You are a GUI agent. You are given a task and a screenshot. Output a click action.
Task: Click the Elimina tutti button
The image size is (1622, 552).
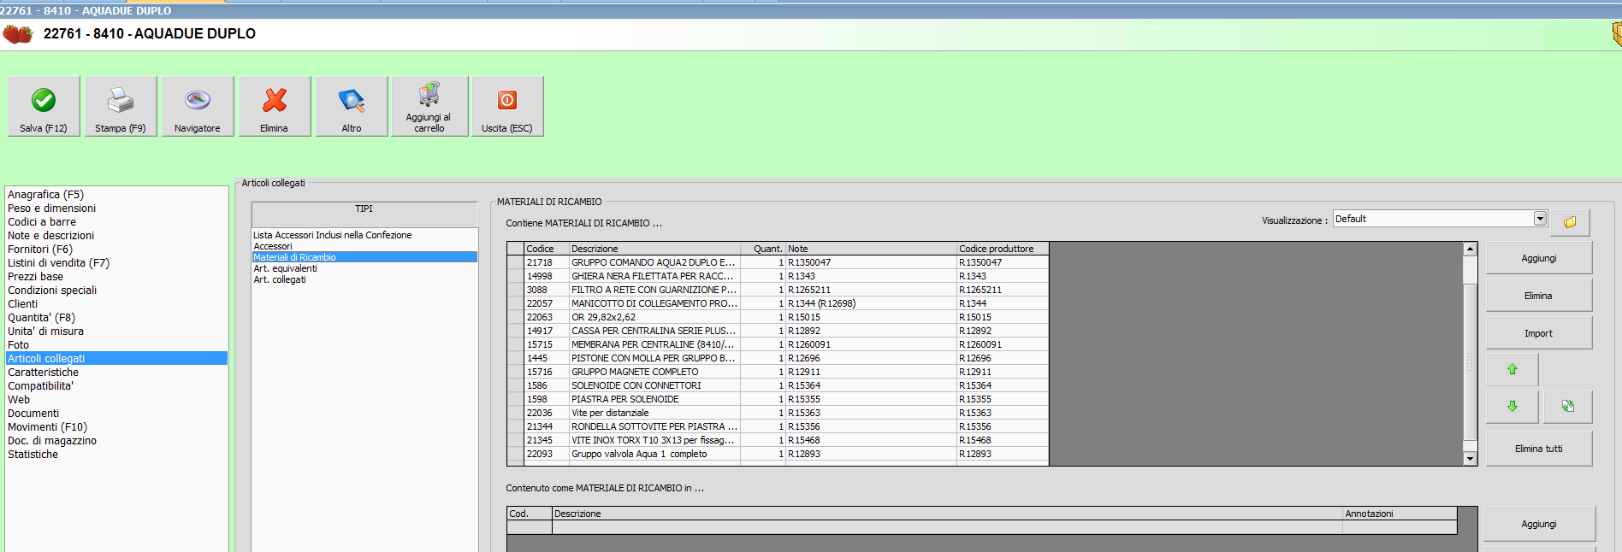tap(1538, 449)
